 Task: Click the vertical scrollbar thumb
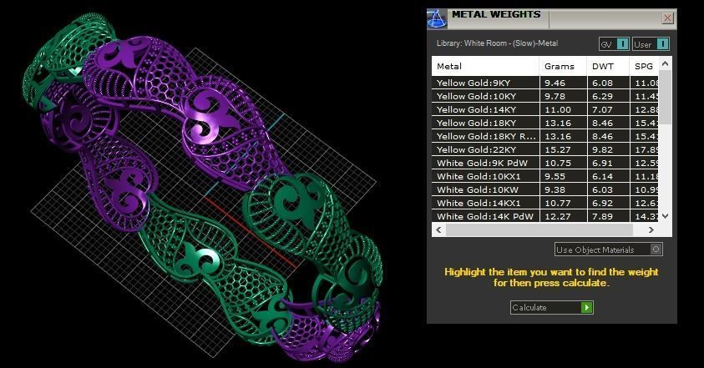point(666,97)
